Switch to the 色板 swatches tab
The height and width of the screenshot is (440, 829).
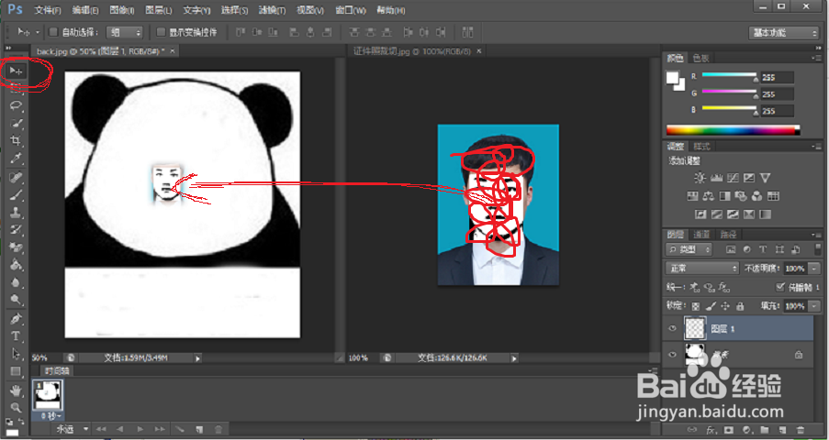tap(701, 58)
